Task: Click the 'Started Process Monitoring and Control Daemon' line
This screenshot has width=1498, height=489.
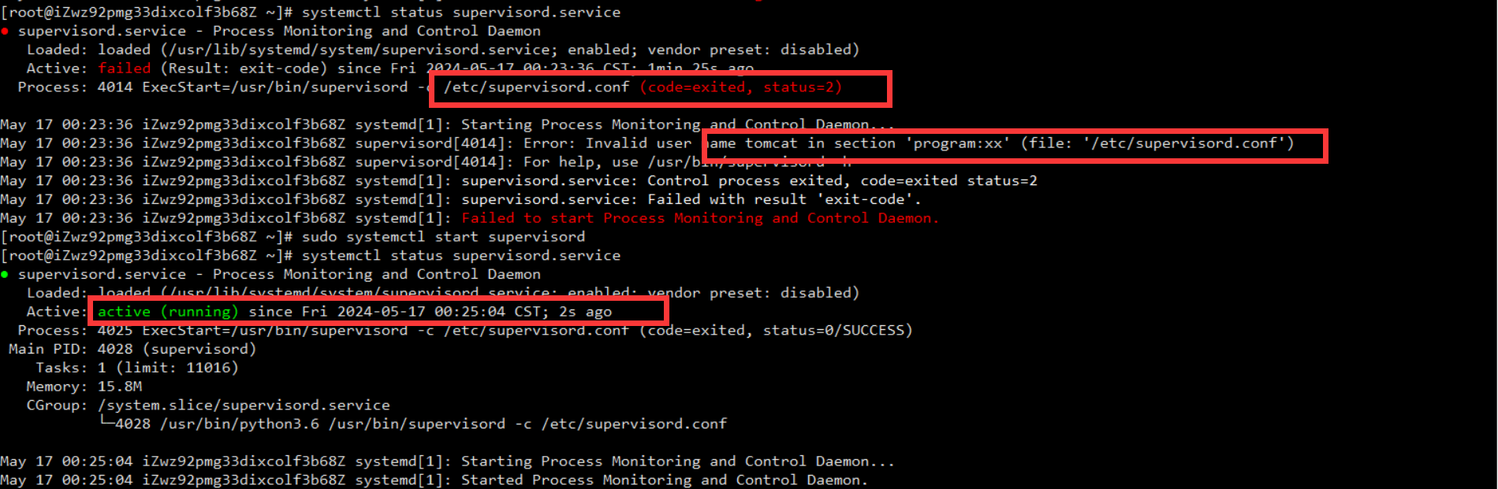Action: [434, 480]
